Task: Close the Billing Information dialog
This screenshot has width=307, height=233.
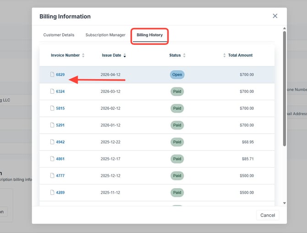Action: pos(275,16)
